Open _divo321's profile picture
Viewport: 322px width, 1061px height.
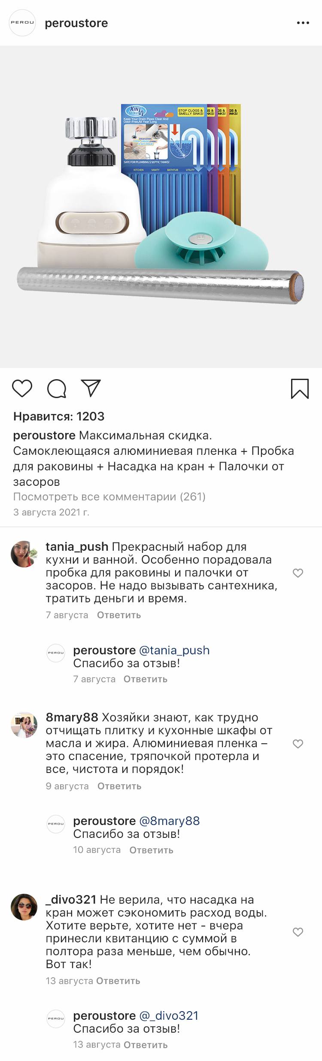click(24, 907)
